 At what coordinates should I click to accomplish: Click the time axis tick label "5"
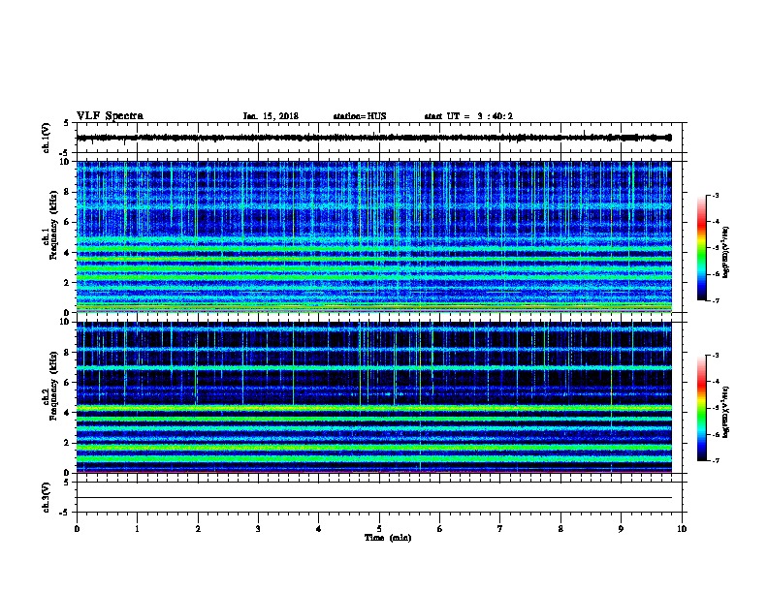pos(379,529)
